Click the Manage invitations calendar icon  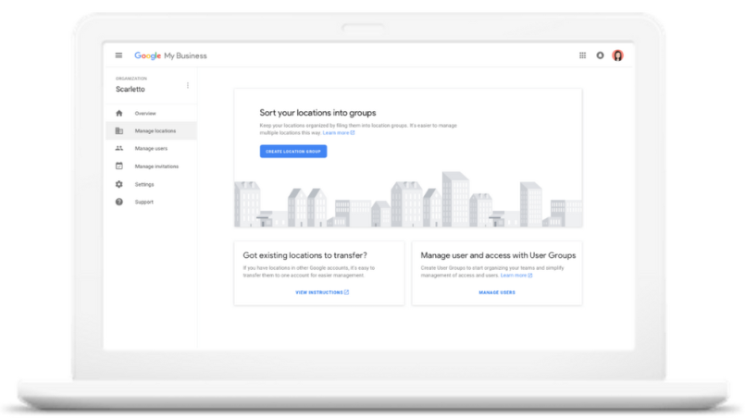coord(118,166)
